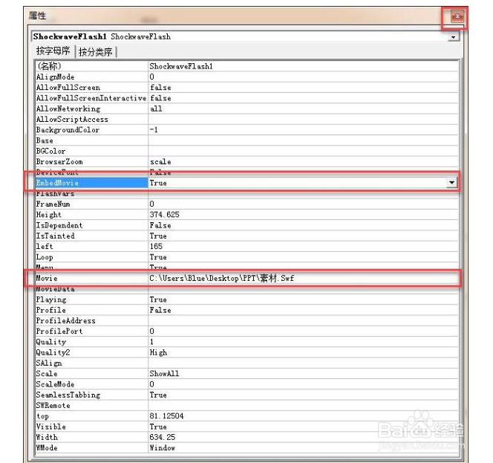The height and width of the screenshot is (463, 493).
Task: Select the AllowFullScreenInteractive property
Action: coord(91,98)
